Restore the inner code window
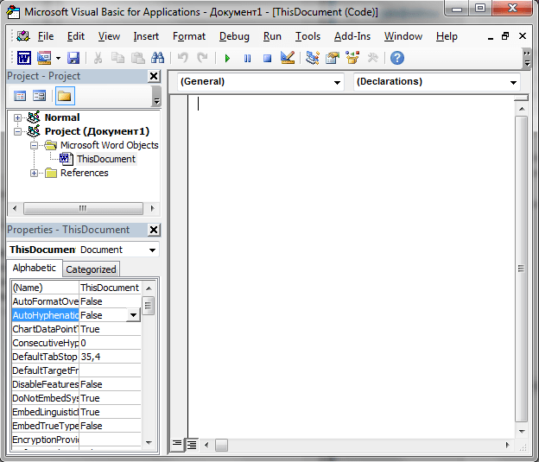Image resolution: width=539 pixels, height=462 pixels. click(505, 35)
